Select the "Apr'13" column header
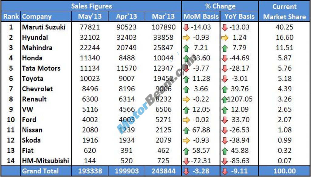Viewport: 311px width, 177px height. [x=127, y=16]
